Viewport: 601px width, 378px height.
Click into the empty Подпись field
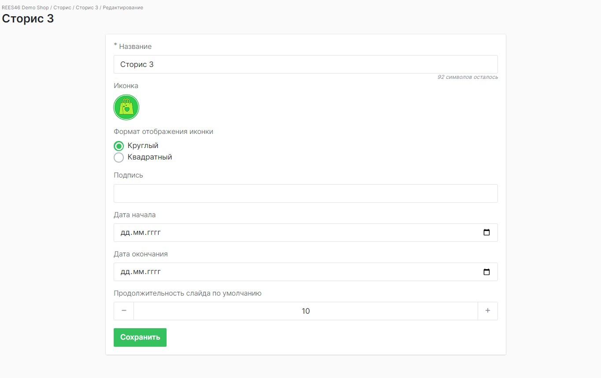tap(305, 193)
